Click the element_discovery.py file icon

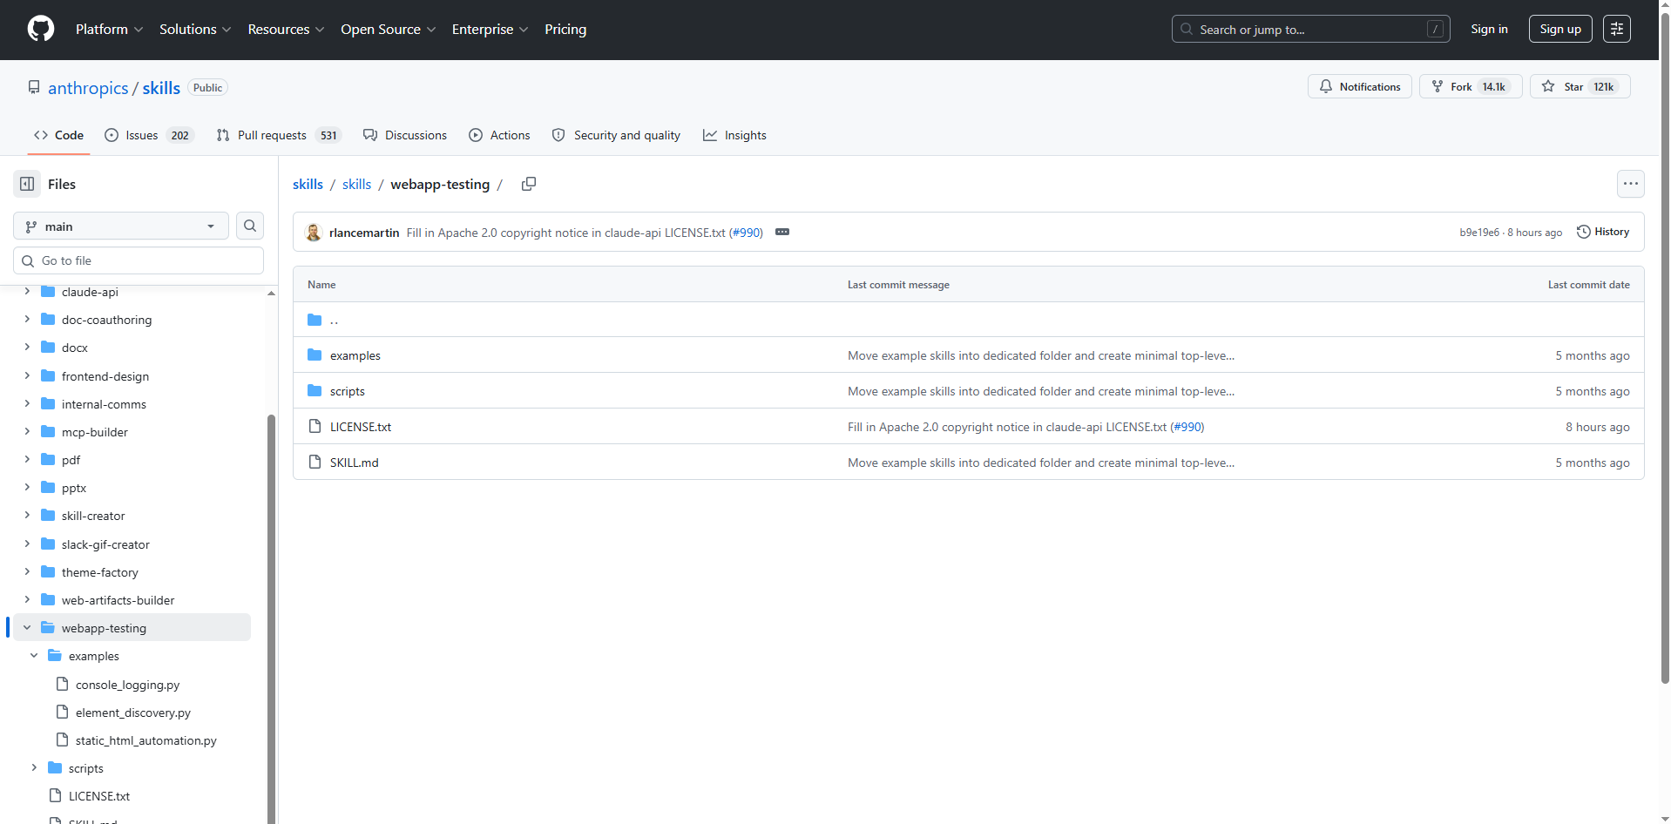pyautogui.click(x=62, y=712)
